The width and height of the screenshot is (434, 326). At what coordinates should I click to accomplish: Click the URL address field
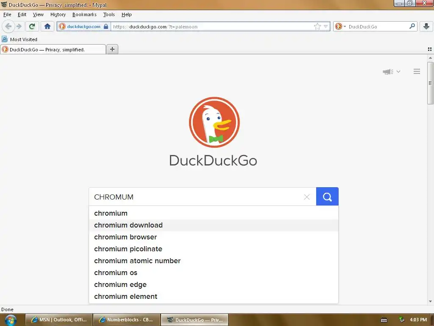(212, 27)
